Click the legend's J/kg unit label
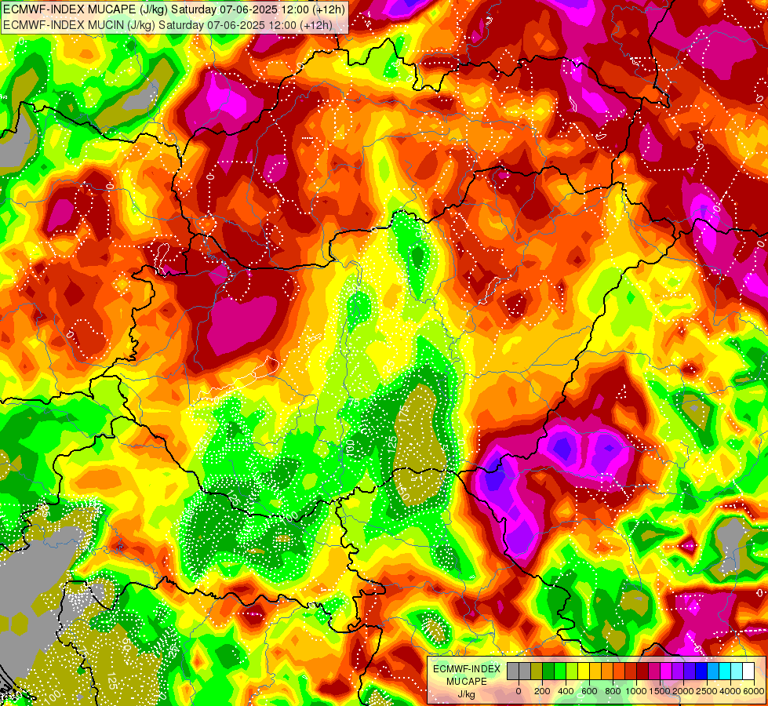Screen dimensions: 768x706 pos(467,695)
